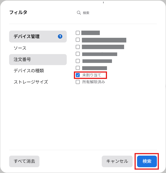Check the 所有解除済み checkbox
The image size is (166, 173).
pos(78,82)
